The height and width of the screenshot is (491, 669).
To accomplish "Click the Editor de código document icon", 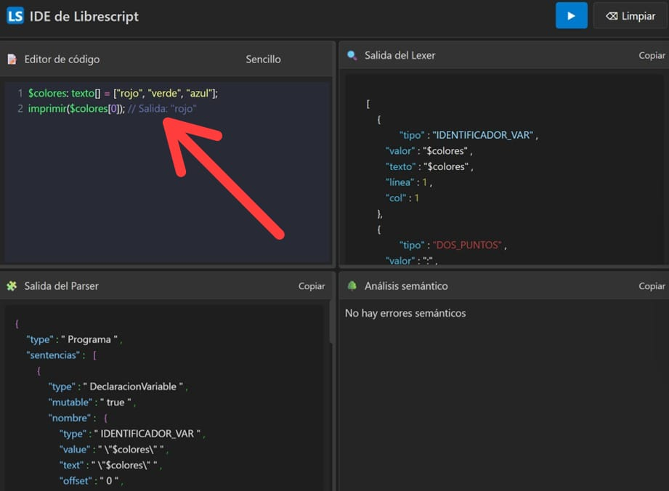I will pos(12,59).
